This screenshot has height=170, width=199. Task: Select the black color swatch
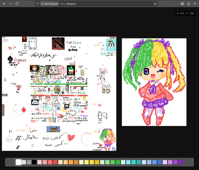point(34,162)
